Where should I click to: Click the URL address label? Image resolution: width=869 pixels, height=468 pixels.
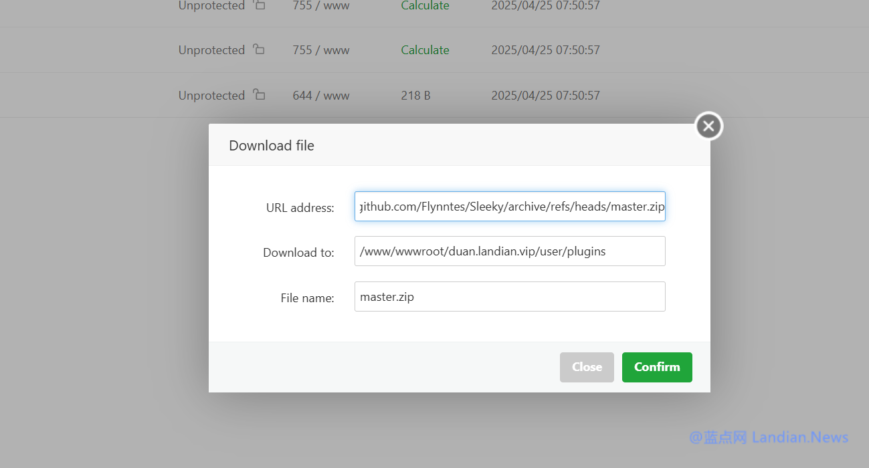[300, 208]
